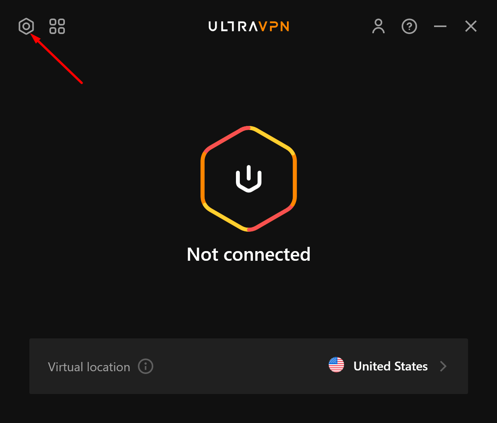This screenshot has height=423, width=497.
Task: Click the white ULTRA part of logo
Action: 233,26
